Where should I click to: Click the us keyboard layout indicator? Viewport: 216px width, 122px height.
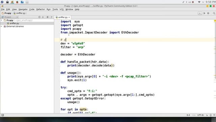[190, 2]
